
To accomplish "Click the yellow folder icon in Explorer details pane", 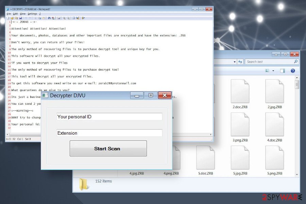I will tap(84, 184).
